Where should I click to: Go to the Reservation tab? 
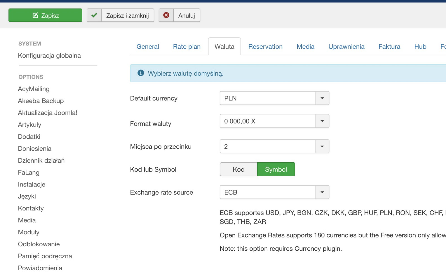tap(265, 47)
